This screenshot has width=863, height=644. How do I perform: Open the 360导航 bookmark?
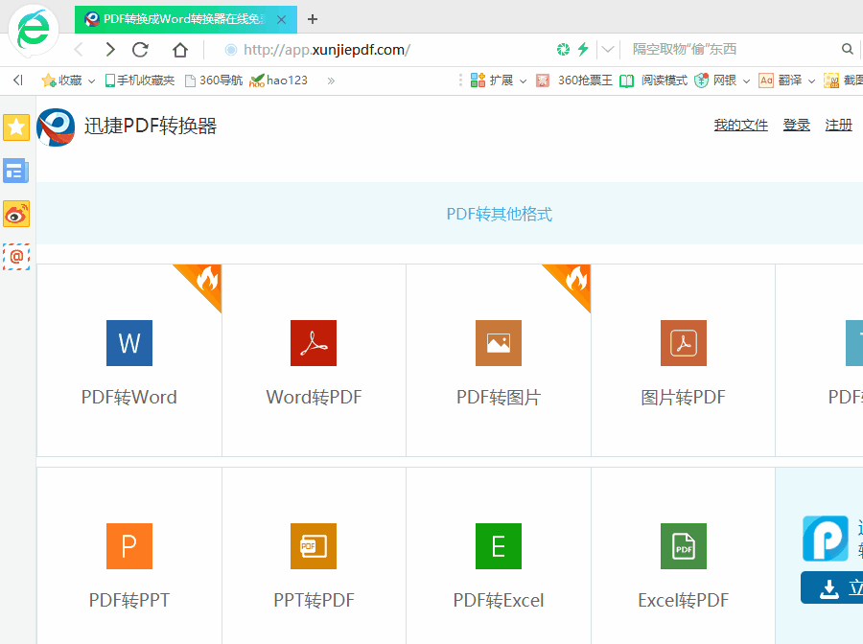(214, 80)
